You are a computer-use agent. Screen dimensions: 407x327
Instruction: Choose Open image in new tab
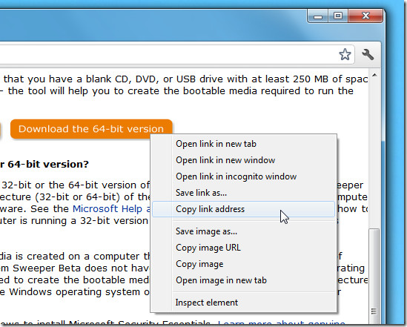pyautogui.click(x=243, y=280)
